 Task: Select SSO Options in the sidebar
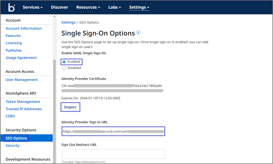click(x=16, y=138)
